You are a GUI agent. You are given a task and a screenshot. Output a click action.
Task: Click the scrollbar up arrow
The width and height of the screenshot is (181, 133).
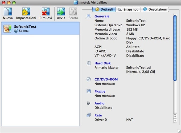tap(175, 116)
